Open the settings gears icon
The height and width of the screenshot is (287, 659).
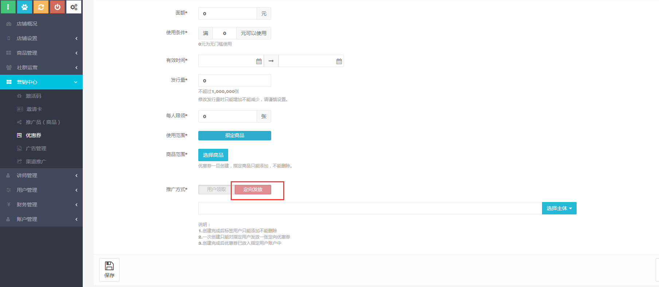click(74, 7)
